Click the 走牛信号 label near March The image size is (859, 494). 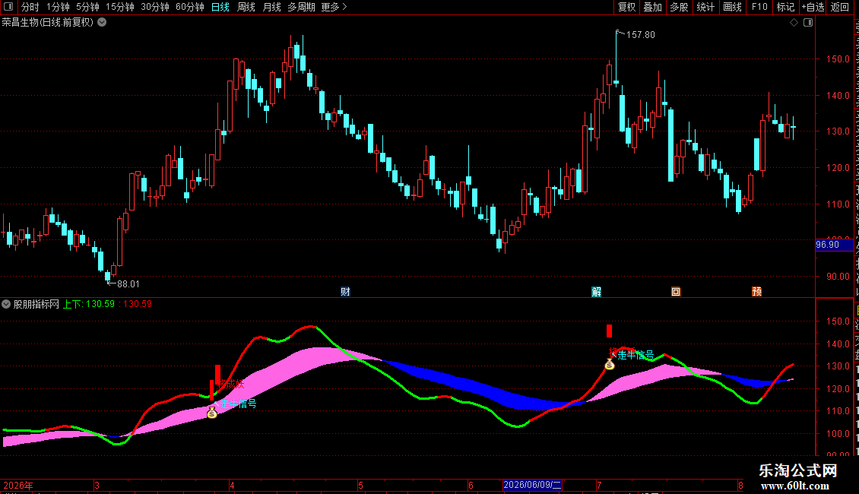(238, 404)
